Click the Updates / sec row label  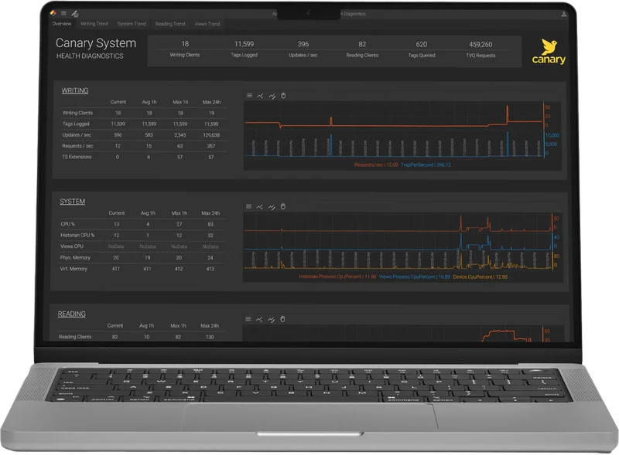(77, 135)
